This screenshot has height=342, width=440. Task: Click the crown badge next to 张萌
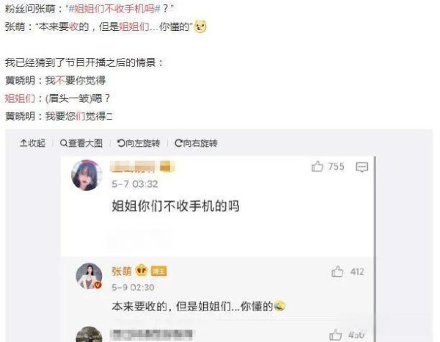click(x=142, y=270)
